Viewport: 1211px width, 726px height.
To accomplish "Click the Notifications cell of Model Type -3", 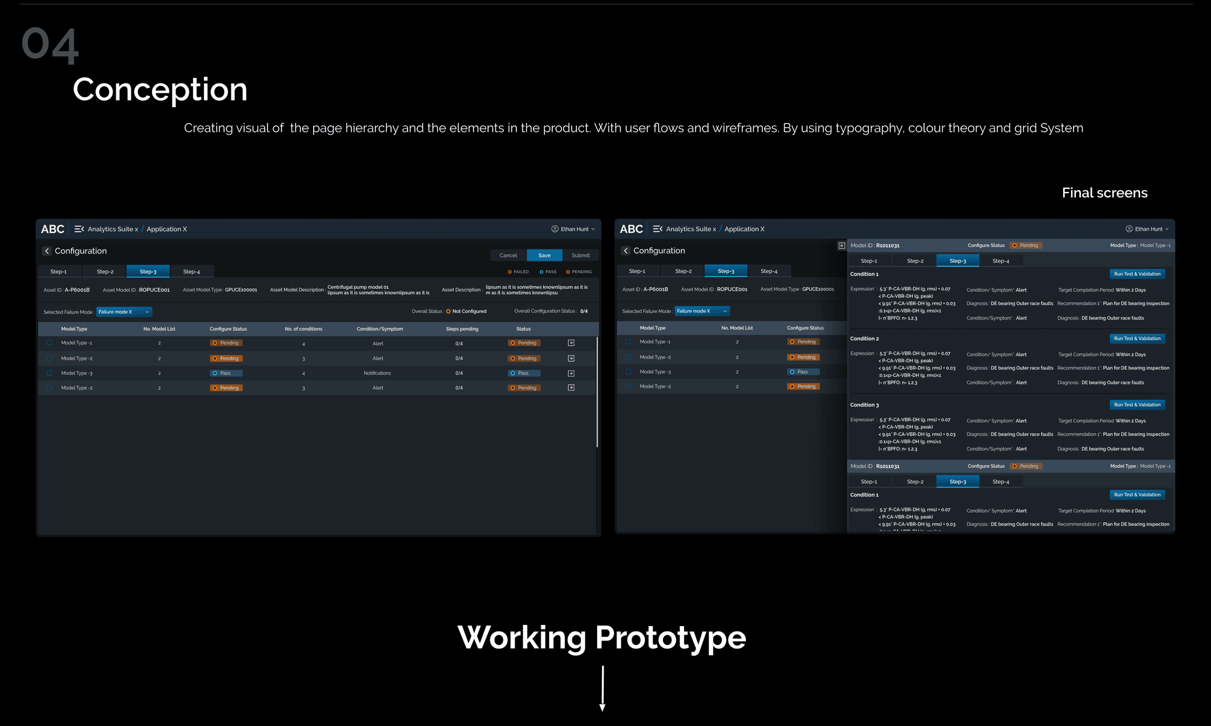I will pos(377,373).
